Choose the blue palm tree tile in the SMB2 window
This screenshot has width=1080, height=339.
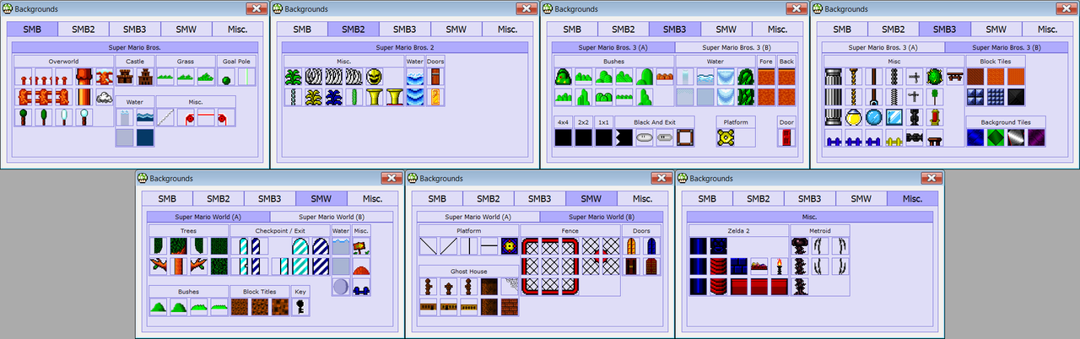click(334, 97)
